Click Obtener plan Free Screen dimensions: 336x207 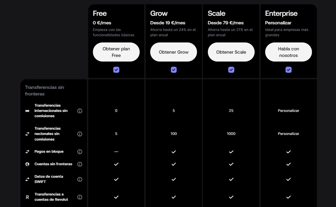(x=116, y=52)
